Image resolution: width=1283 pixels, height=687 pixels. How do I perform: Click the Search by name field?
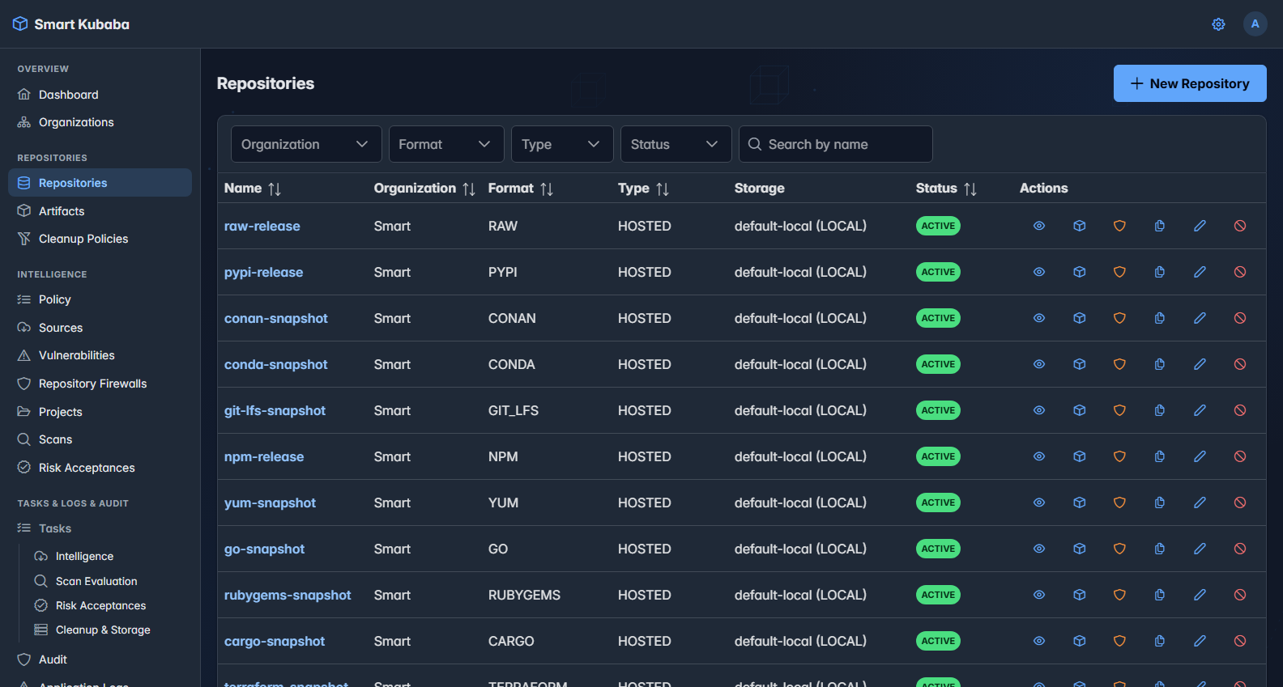tap(836, 144)
